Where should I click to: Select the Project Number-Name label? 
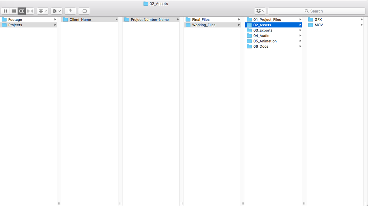pos(150,20)
